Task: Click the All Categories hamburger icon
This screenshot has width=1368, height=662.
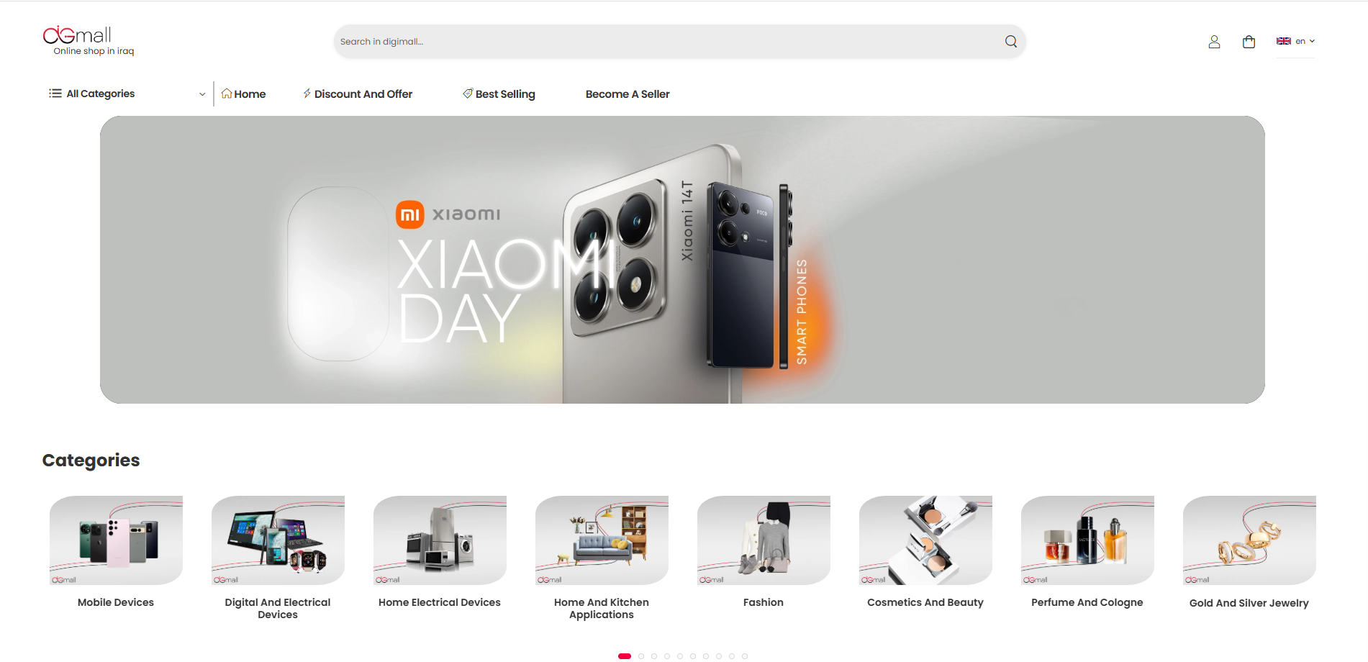Action: coord(55,94)
